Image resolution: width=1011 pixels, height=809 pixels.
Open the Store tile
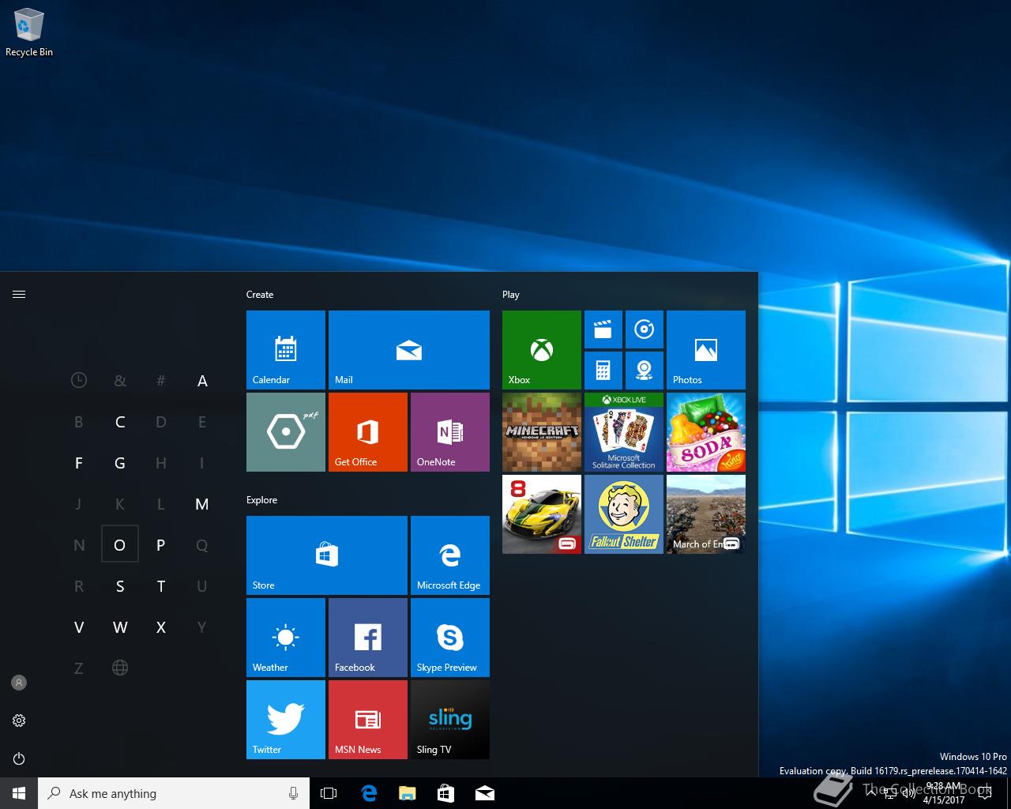327,555
